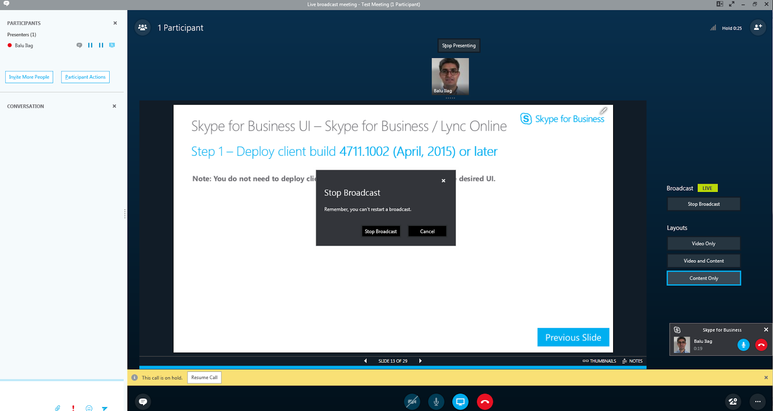Click Balu Ilag video thumbnail
773x411 pixels.
tap(450, 76)
